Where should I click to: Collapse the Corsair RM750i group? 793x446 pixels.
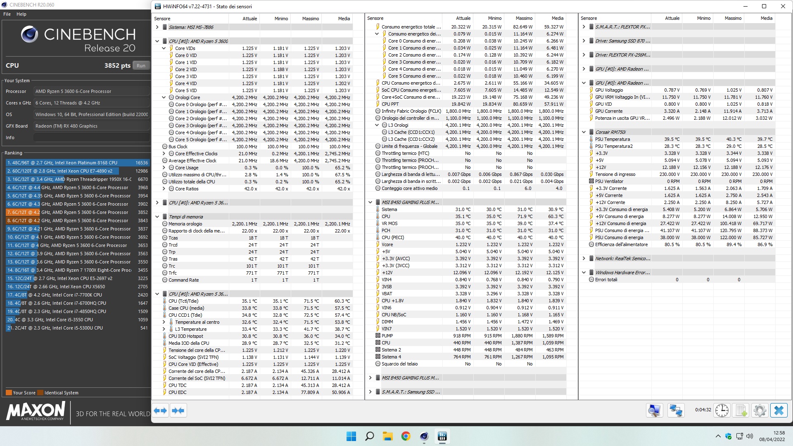click(x=584, y=132)
